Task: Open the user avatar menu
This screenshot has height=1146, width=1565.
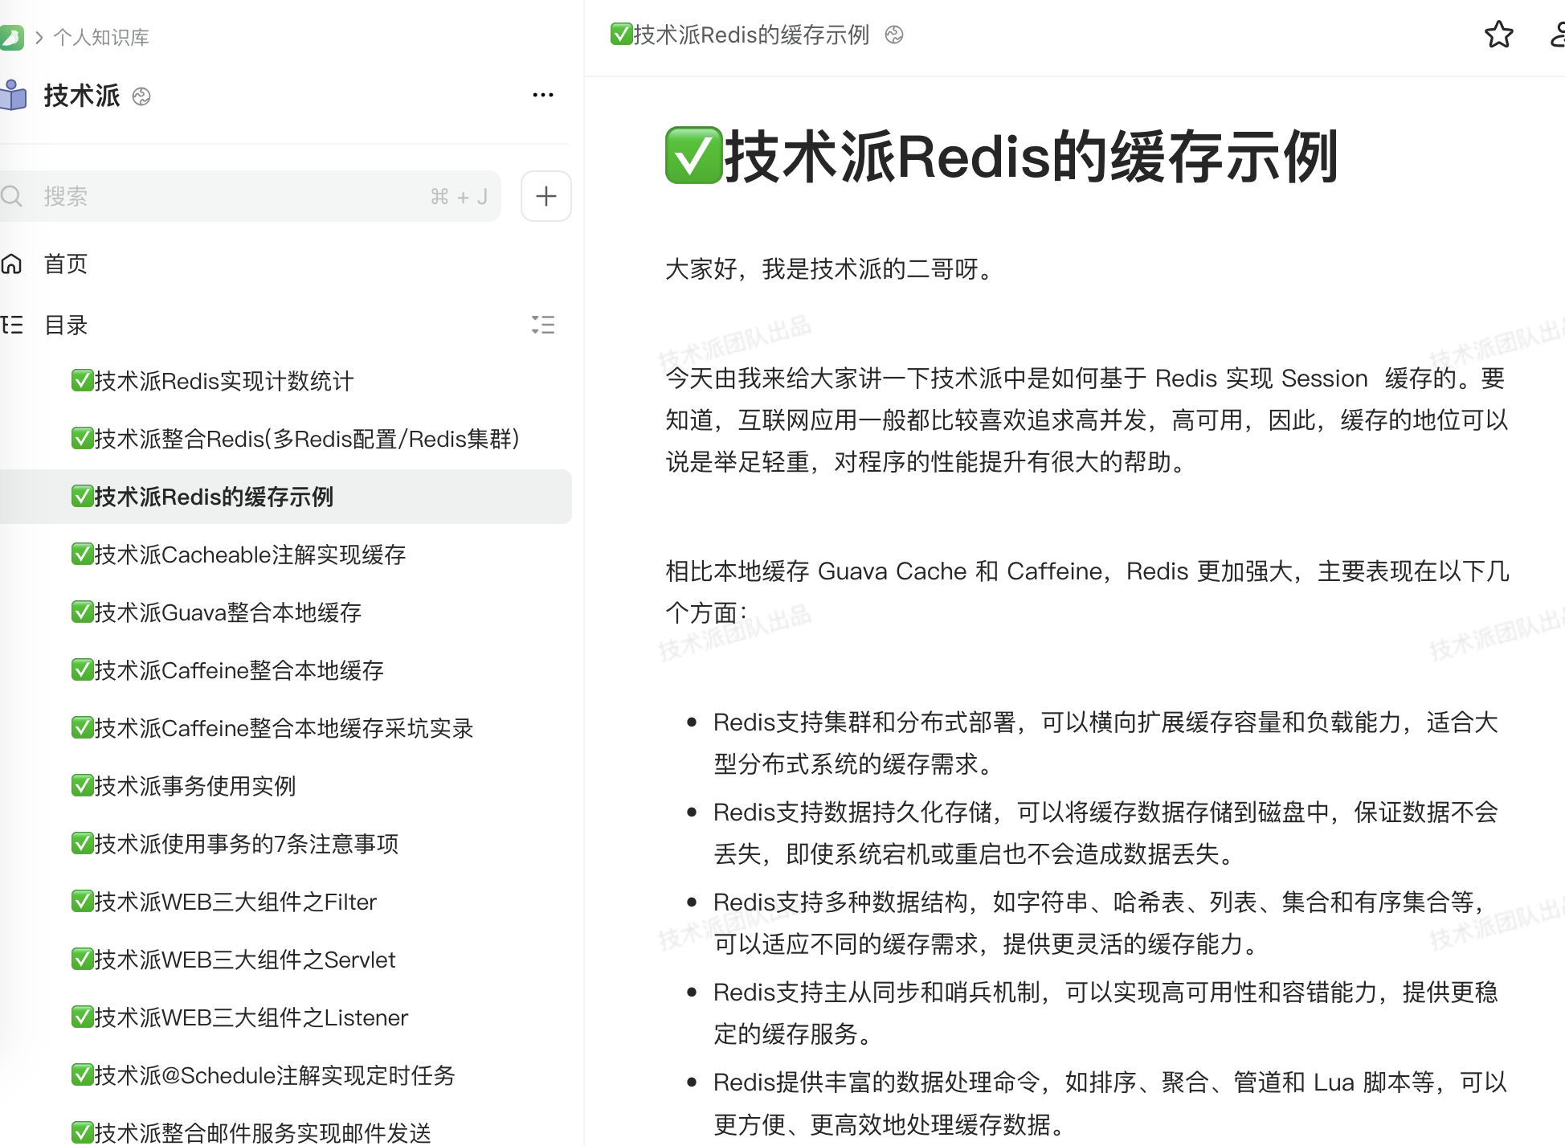Action: [1557, 35]
